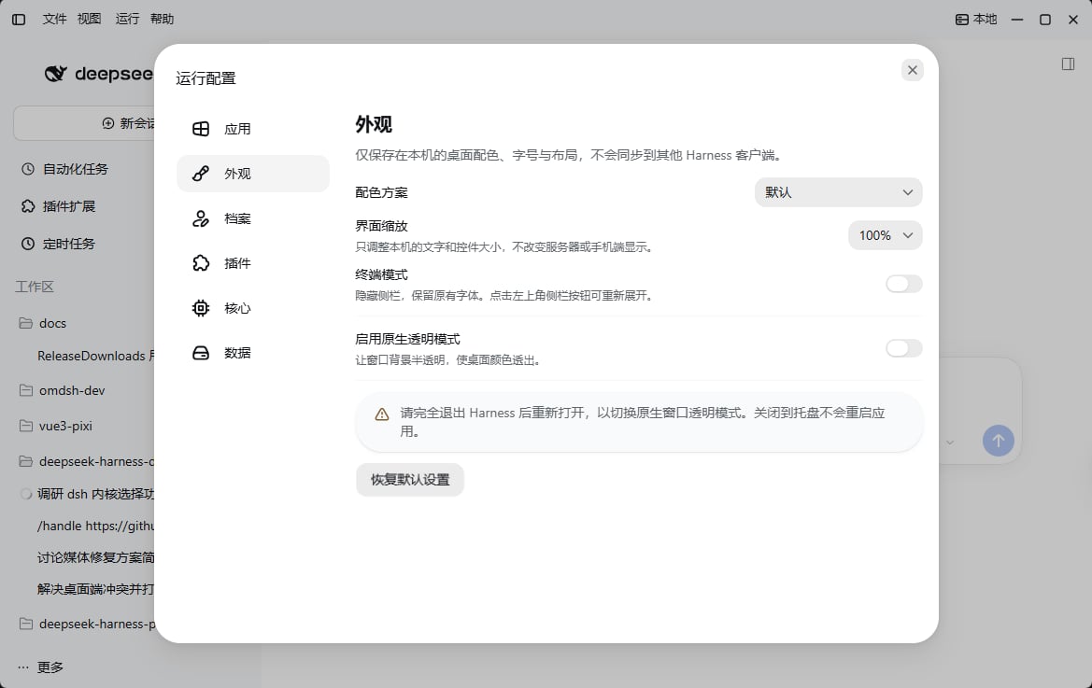
Task: Enable the 启用原生透明模式 switch
Action: pyautogui.click(x=903, y=348)
